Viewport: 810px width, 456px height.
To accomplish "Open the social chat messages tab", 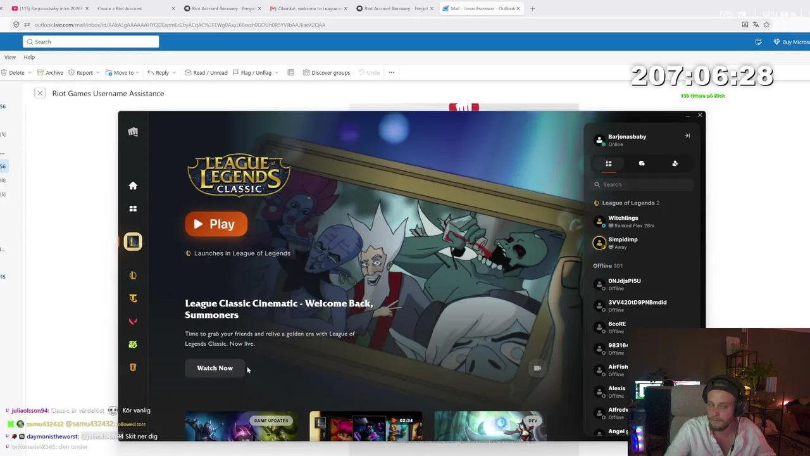I will click(642, 163).
